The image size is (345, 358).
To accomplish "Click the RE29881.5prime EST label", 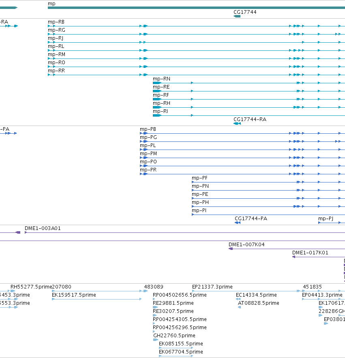I will (173, 303).
